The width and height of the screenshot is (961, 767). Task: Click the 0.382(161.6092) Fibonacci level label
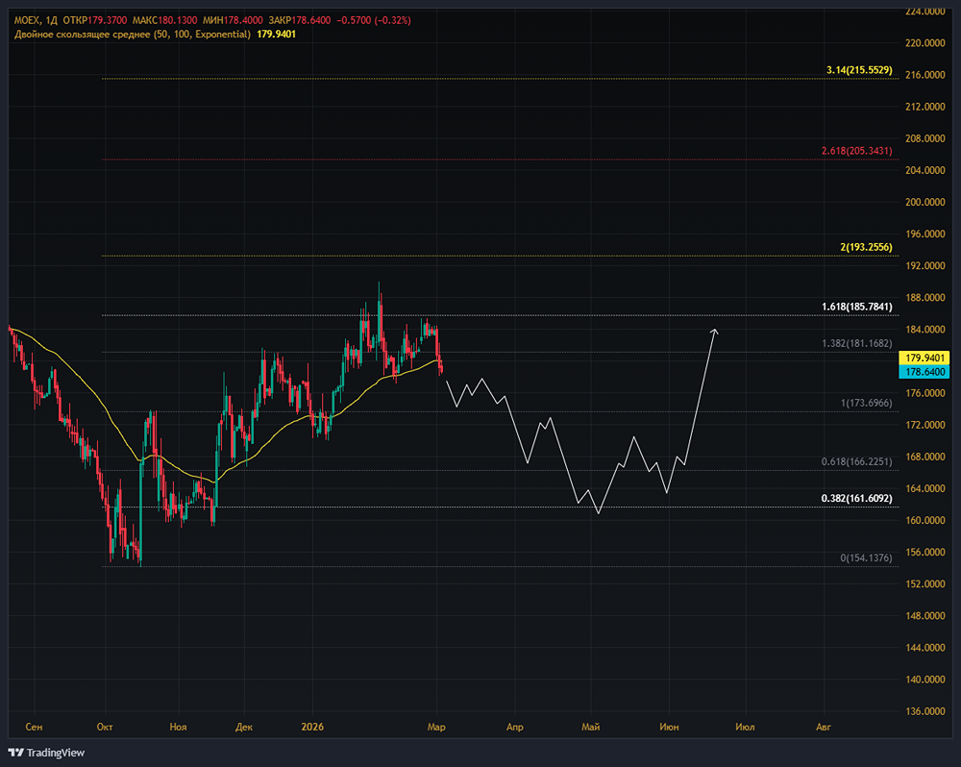857,499
